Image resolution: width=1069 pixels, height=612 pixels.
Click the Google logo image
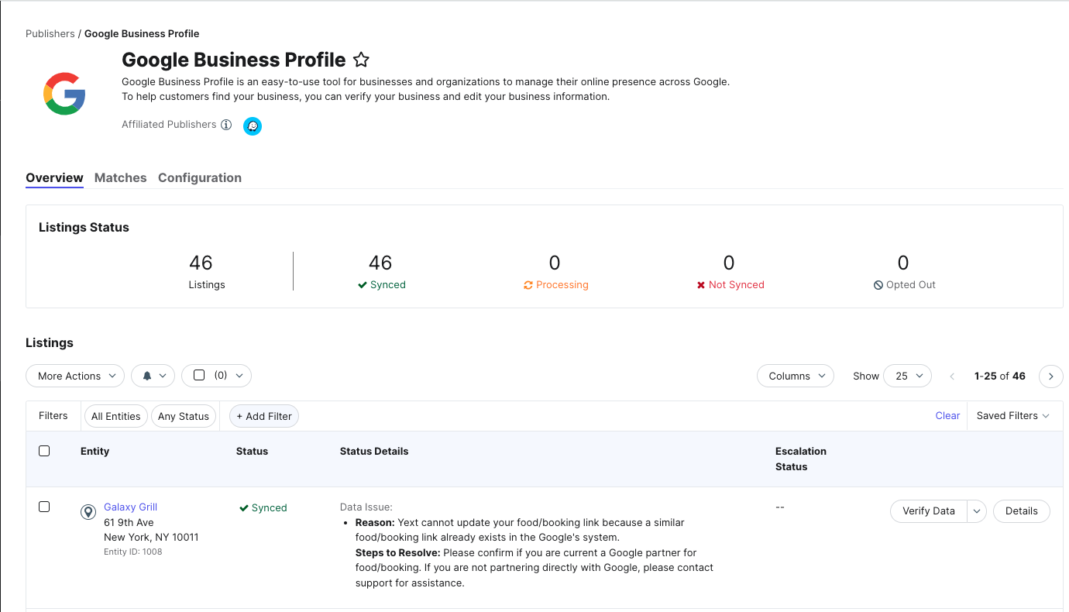pyautogui.click(x=64, y=94)
